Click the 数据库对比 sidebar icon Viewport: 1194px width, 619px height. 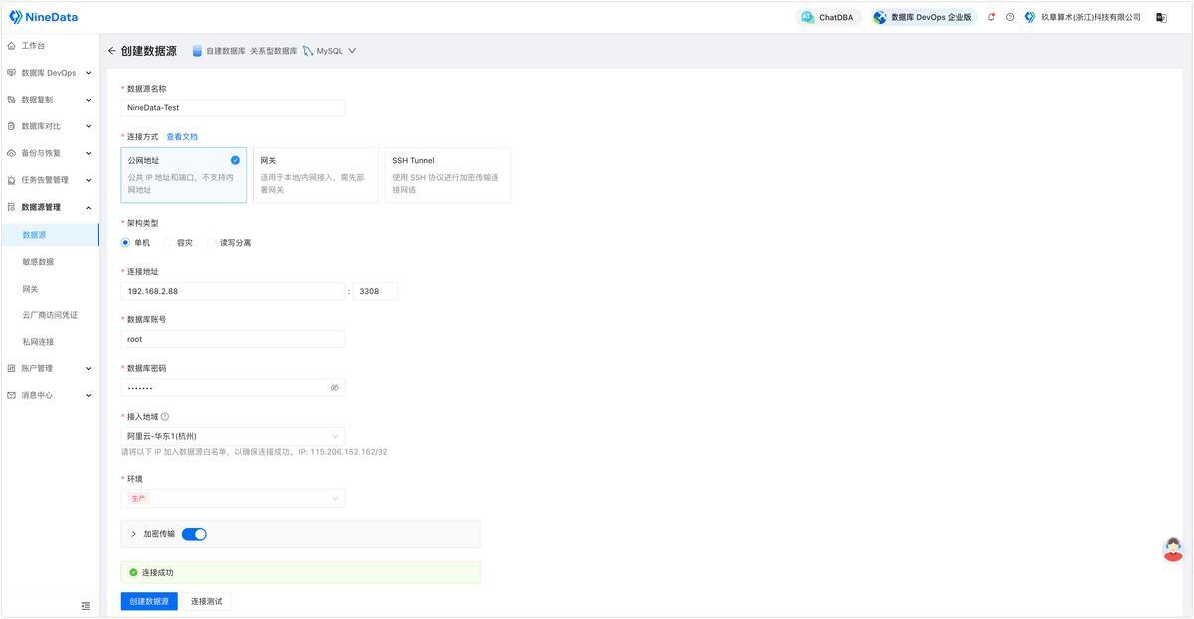(x=11, y=126)
